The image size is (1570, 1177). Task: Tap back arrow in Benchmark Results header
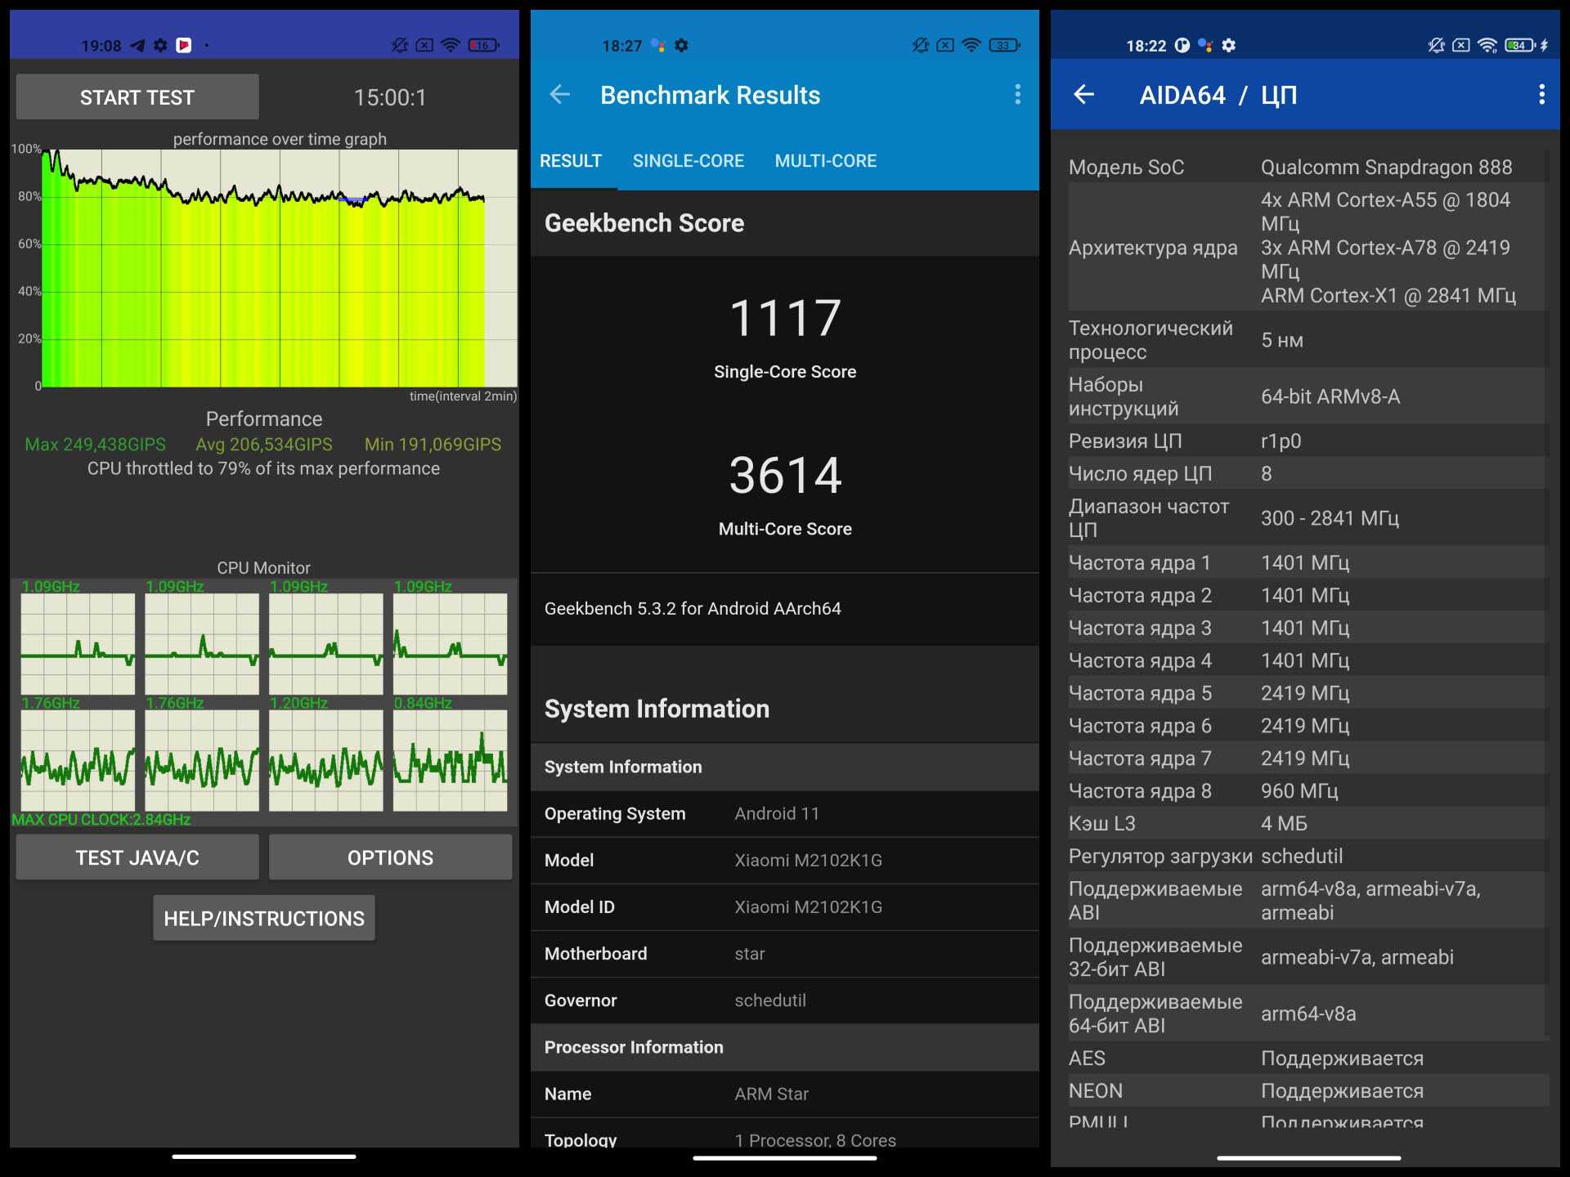pos(560,95)
